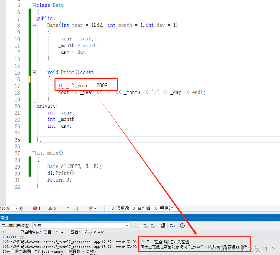Click the '1>test1.cpp' output line
The image size is (280, 255).
click(13, 237)
